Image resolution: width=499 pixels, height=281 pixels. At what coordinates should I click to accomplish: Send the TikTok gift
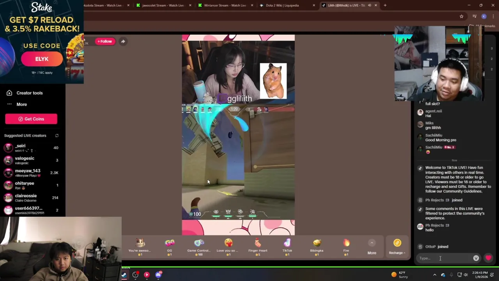pyautogui.click(x=287, y=247)
